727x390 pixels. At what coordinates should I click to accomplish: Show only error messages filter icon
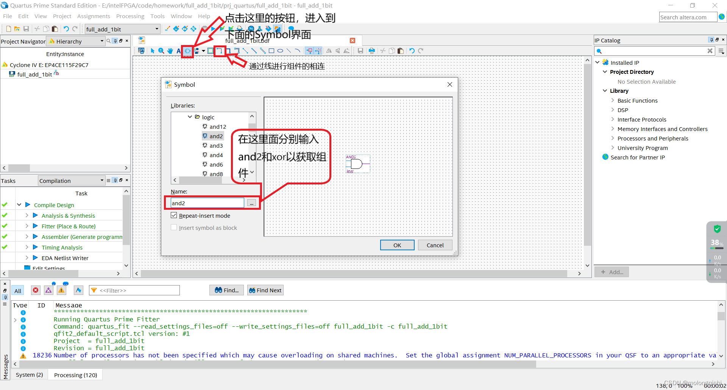(36, 290)
